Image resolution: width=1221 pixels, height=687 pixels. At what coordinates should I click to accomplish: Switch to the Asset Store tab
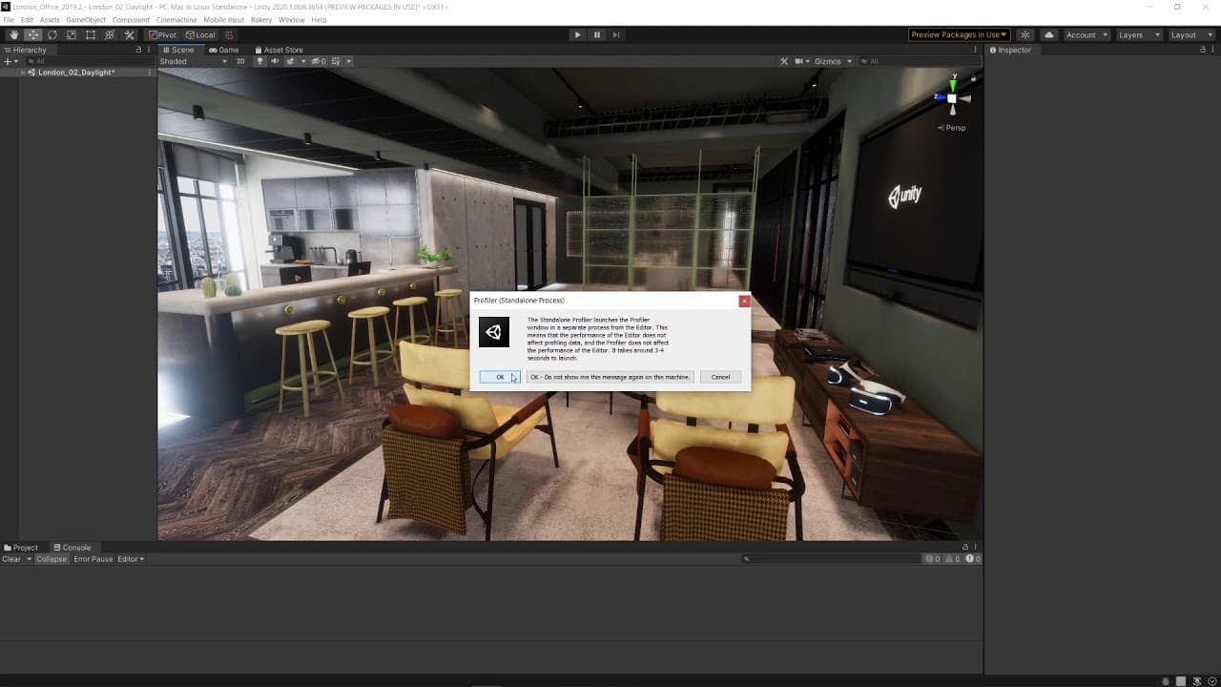279,50
